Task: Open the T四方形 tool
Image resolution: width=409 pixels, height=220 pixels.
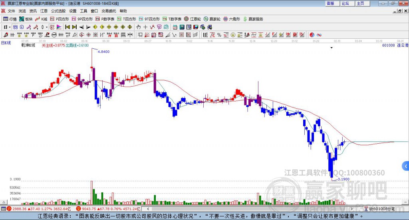Action: 127,19
